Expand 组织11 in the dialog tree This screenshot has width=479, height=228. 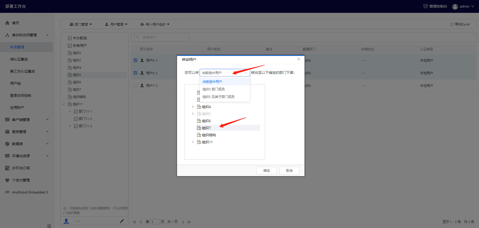pos(193,142)
